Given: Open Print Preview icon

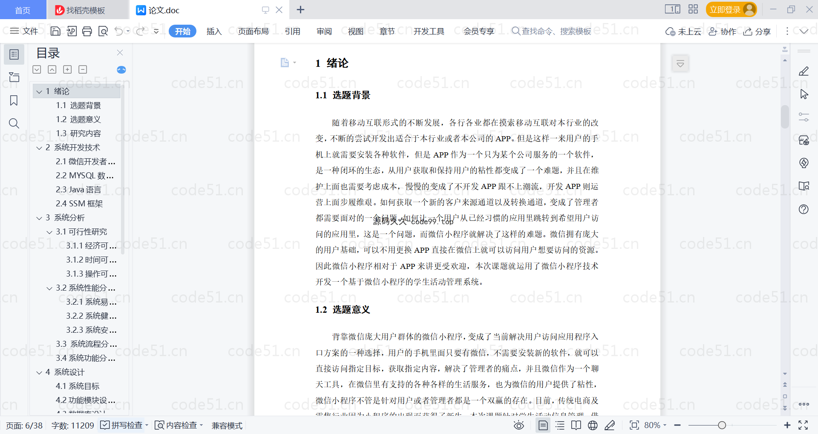Looking at the screenshot, I should coord(103,31).
